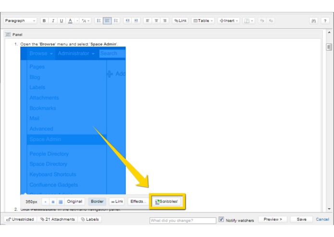The width and height of the screenshot is (334, 237).
Task: Open the more formatting options menu
Action: (86, 21)
